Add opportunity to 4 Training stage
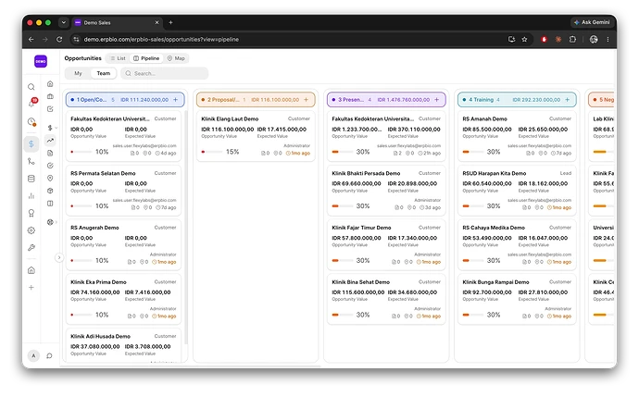Screen dimensions: 639x397 pos(568,100)
